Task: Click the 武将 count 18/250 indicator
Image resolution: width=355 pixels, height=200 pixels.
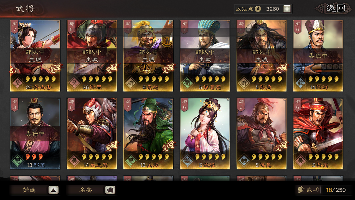Action: tap(336, 190)
